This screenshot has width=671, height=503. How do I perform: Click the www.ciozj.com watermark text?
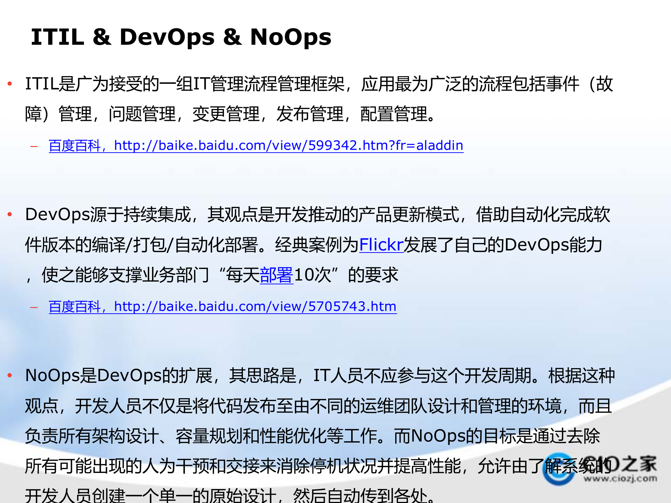tap(620, 479)
